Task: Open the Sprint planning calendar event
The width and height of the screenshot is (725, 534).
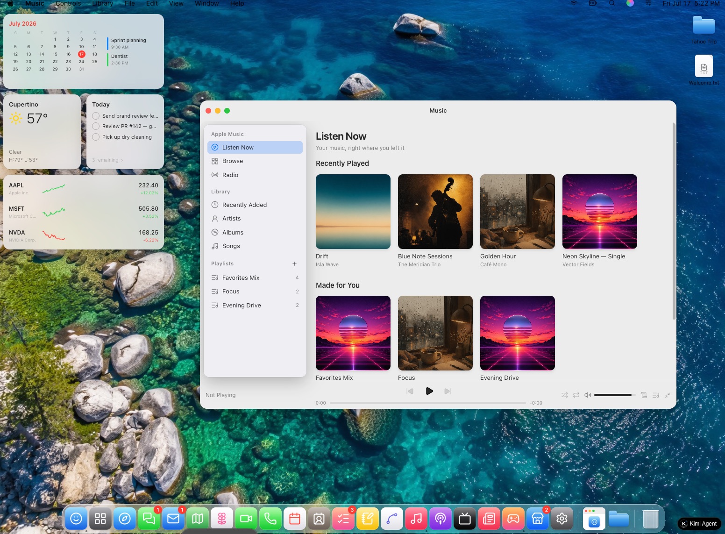Action: 133,43
